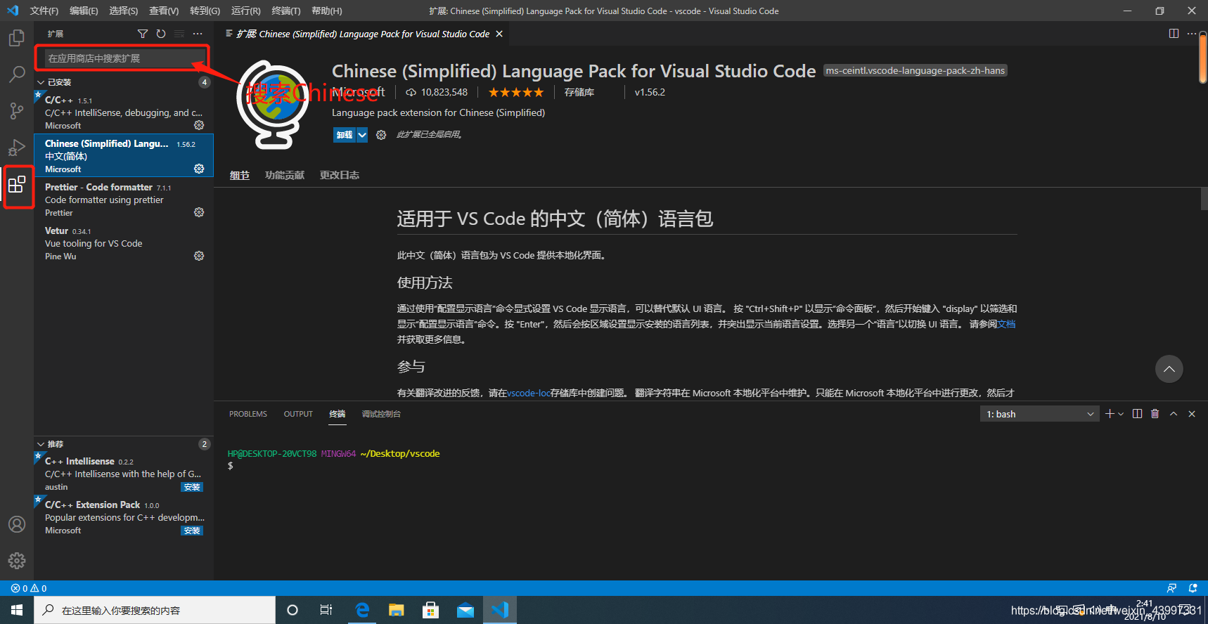Open the Source Control view
The width and height of the screenshot is (1208, 624).
coord(17,111)
